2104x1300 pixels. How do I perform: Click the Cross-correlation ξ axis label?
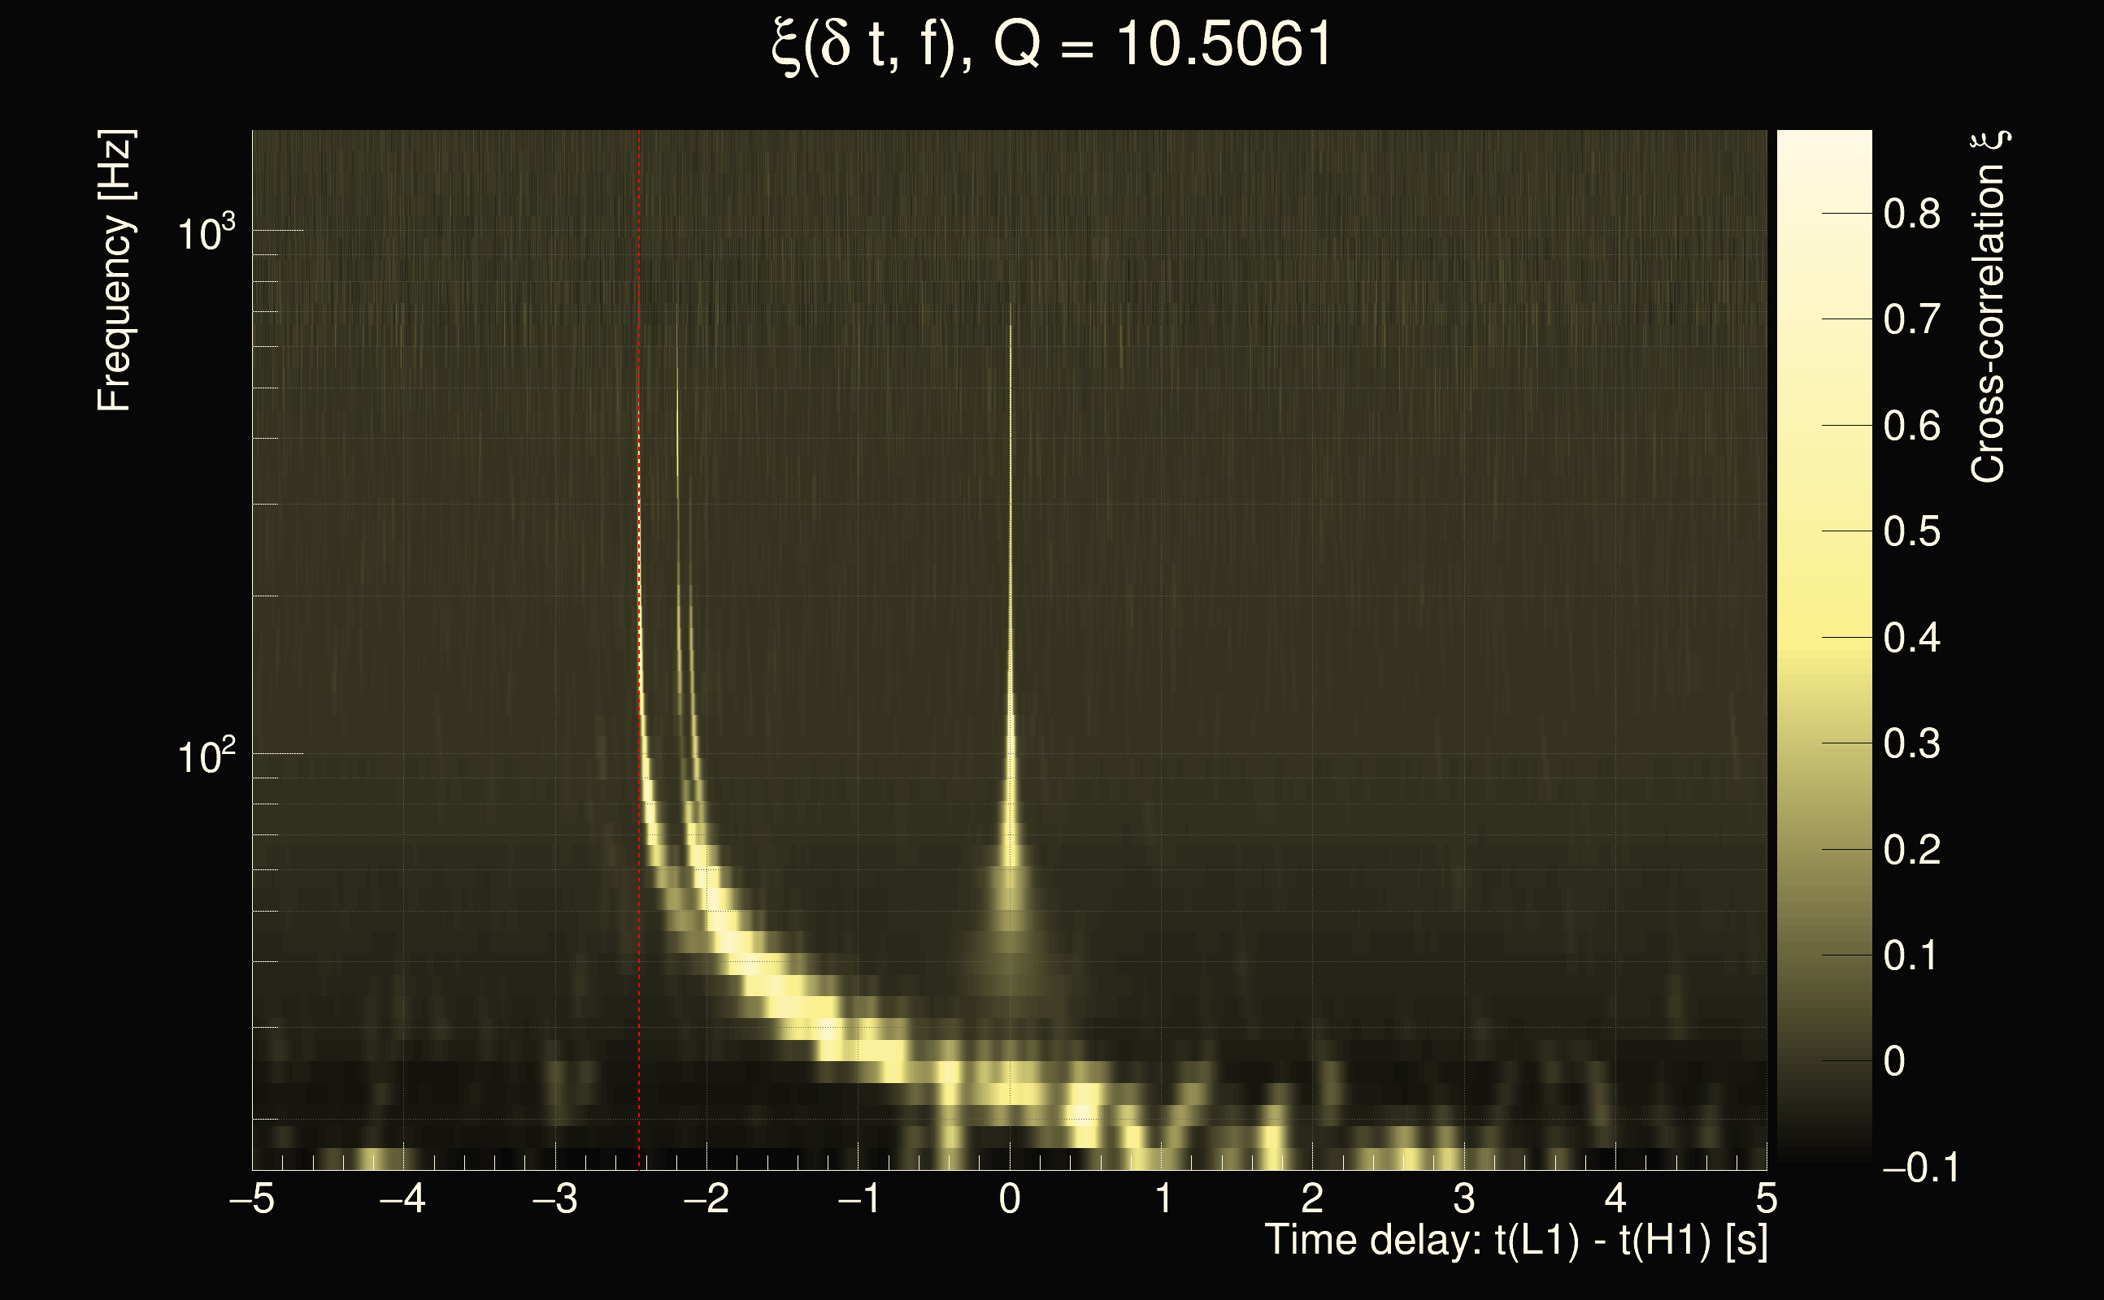1989,306
